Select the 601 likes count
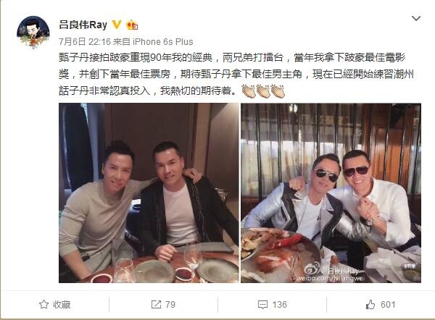435x320 pixels. [x=388, y=305]
